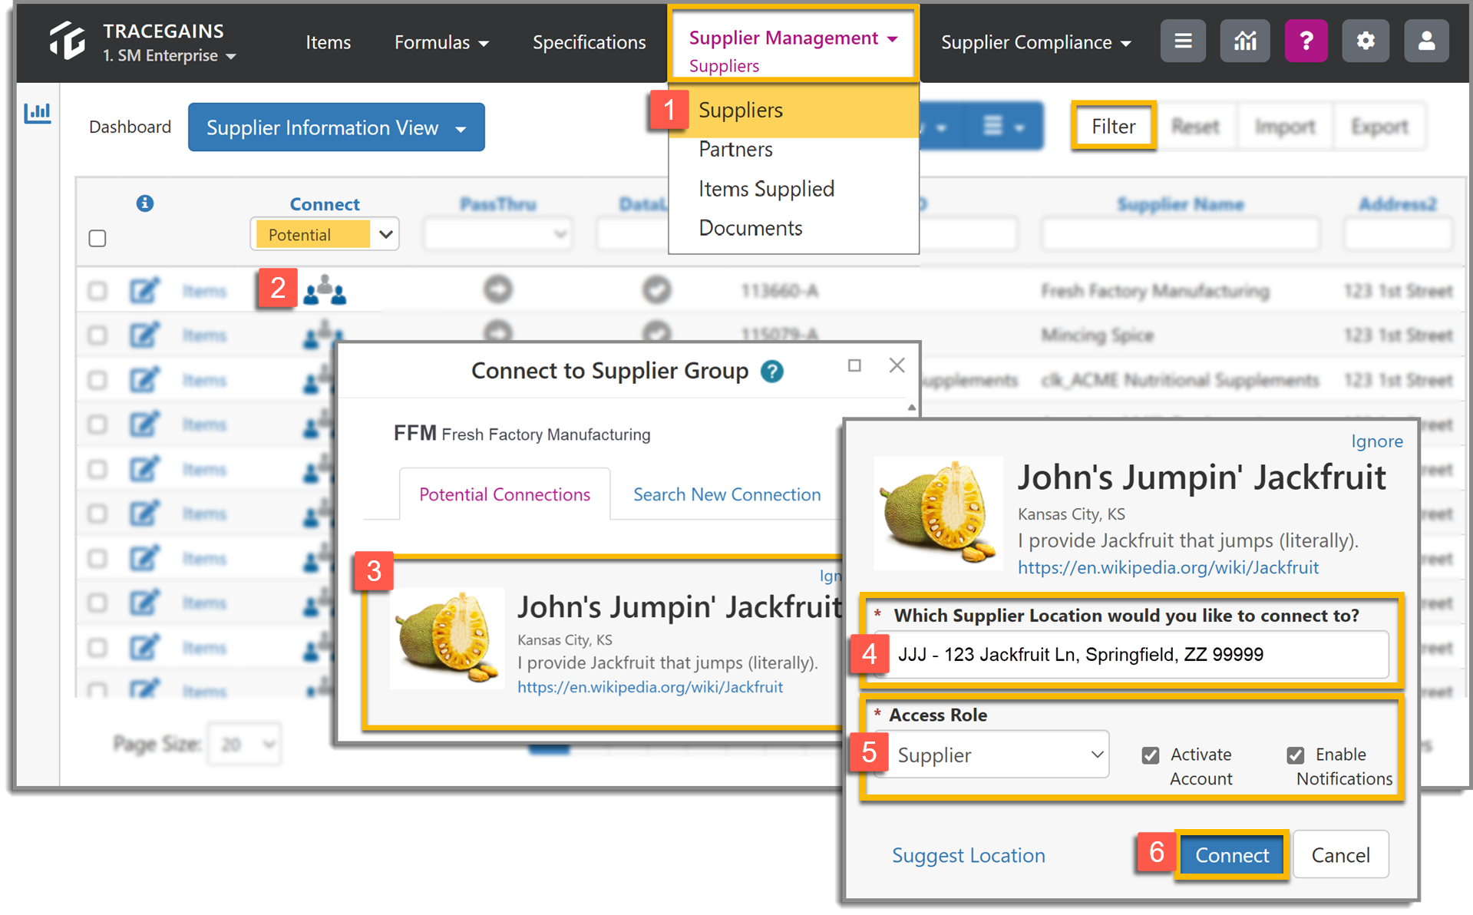Open the Items menu
Viewport: 1473px width, 915px height.
coord(329,42)
